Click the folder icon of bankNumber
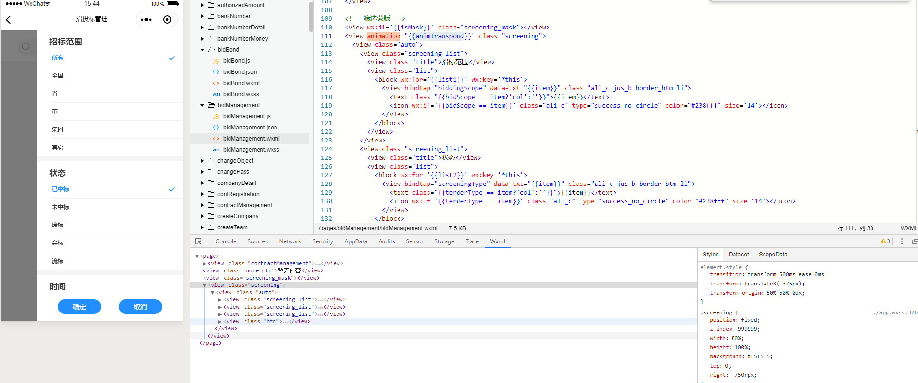 [211, 16]
